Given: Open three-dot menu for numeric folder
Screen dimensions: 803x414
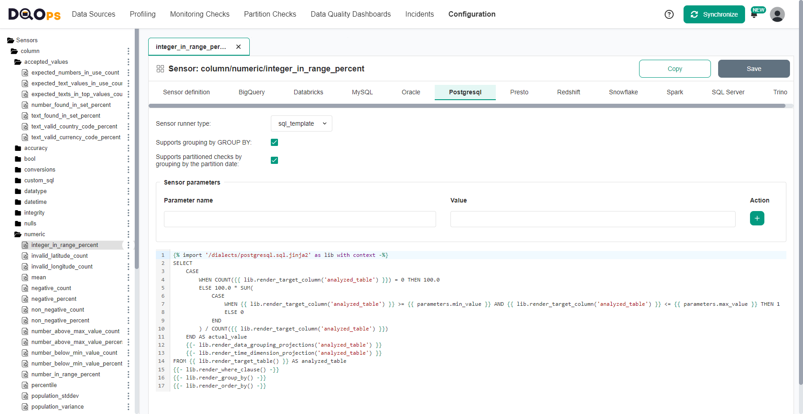Looking at the screenshot, I should coord(128,234).
